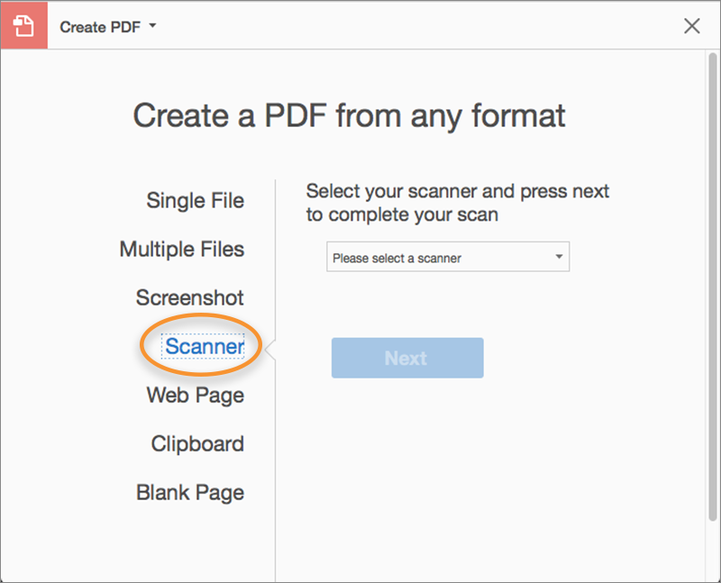Switch to the Multiple Files option
Viewport: 721px width, 583px height.
coord(181,249)
